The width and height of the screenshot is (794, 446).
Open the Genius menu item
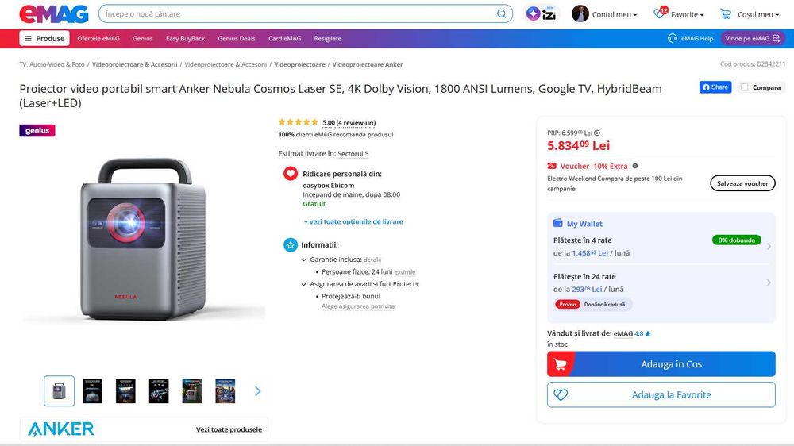pos(143,38)
